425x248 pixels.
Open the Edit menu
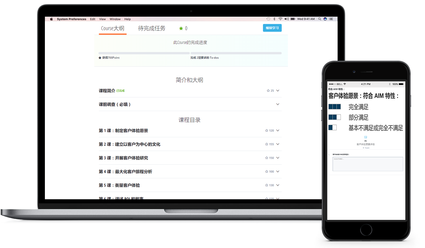coord(93,19)
